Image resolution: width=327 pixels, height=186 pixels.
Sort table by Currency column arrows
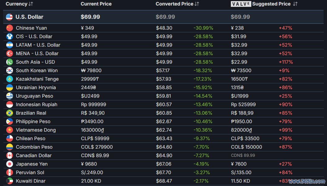point(31,4)
